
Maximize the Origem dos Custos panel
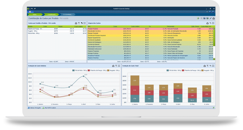pyautogui.click(x=213, y=23)
